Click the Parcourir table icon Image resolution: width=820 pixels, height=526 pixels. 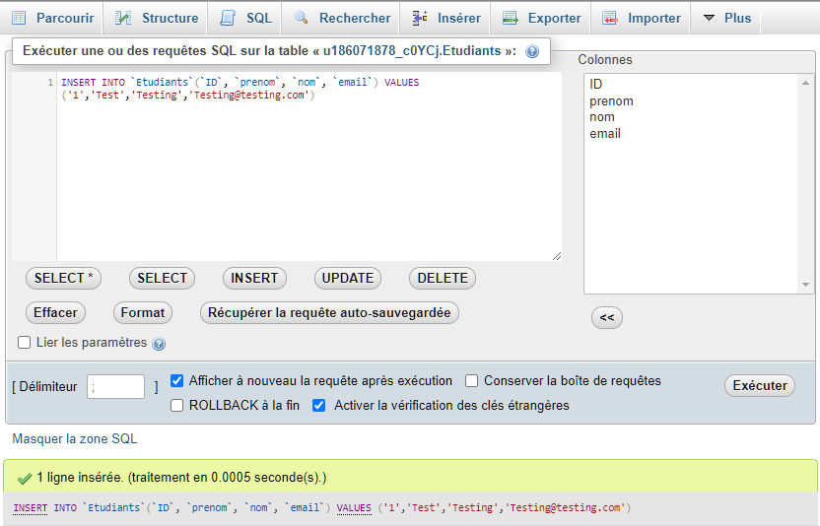[19, 18]
